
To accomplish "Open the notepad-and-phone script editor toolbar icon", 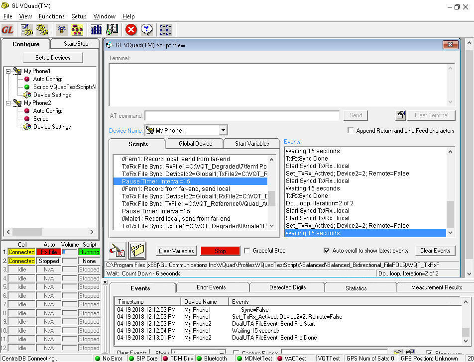I will pos(26,30).
